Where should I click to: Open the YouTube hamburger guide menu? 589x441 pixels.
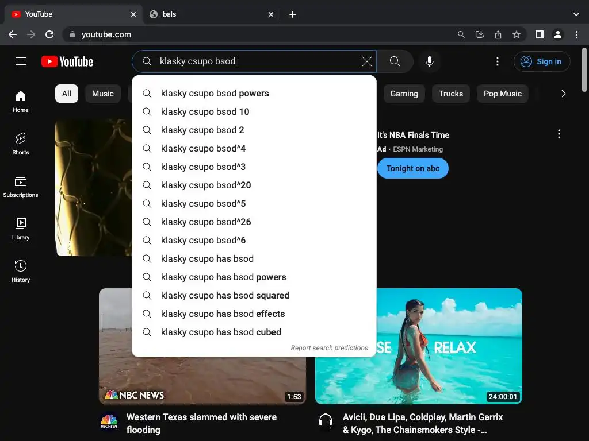21,61
